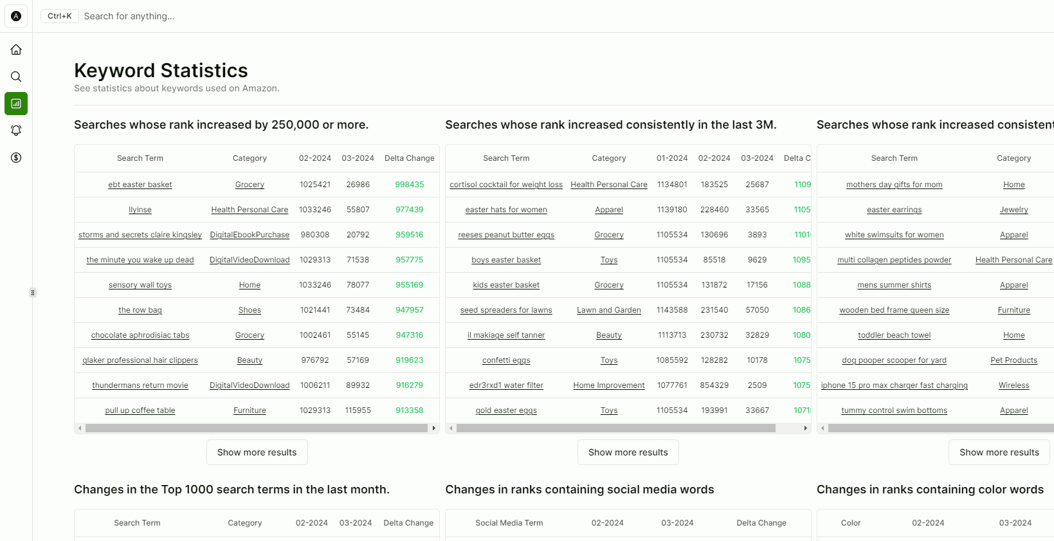Click the dollar sign sidebar icon

point(16,158)
